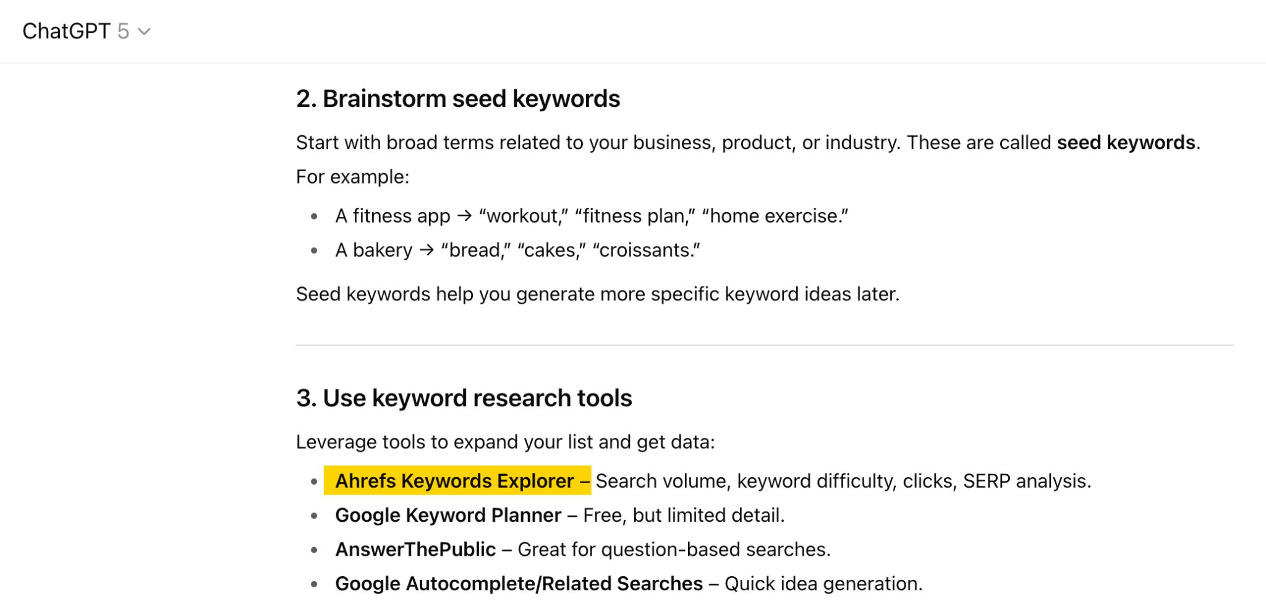The image size is (1266, 612).
Task: Click the Google Autocomplete/Related Searches entry
Action: [x=518, y=583]
